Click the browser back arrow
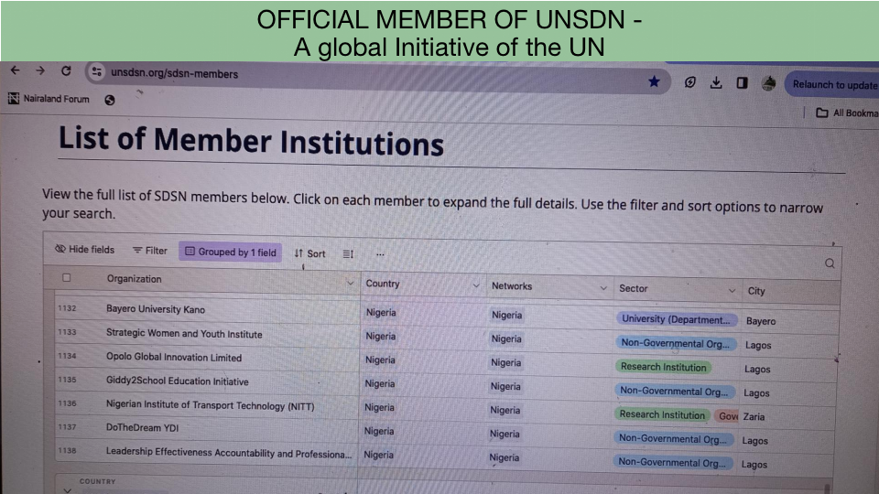The width and height of the screenshot is (879, 494). point(15,70)
